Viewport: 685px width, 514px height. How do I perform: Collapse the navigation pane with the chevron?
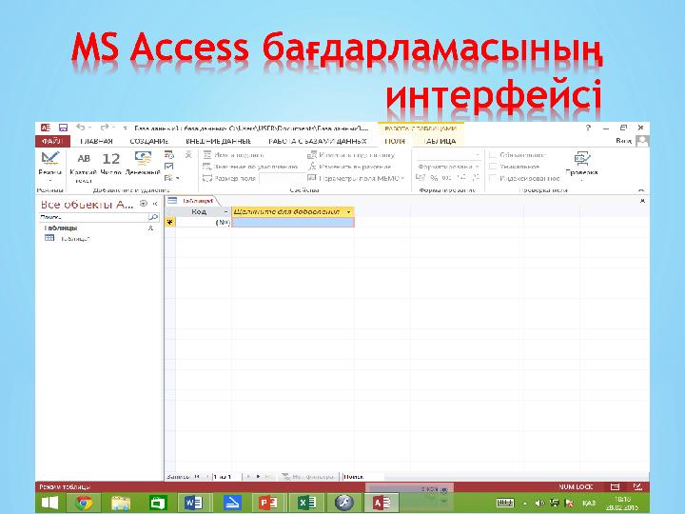155,204
